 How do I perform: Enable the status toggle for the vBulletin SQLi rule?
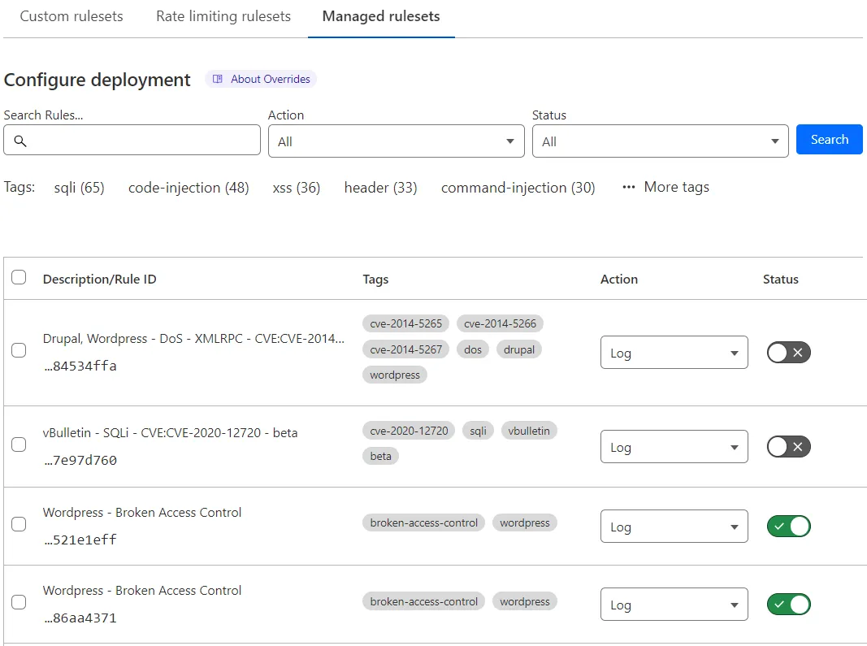[x=788, y=446]
